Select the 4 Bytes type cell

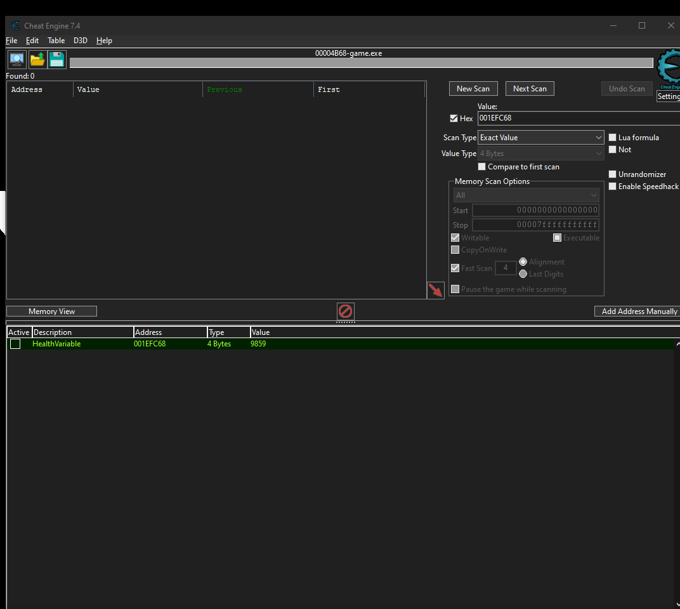tap(219, 344)
